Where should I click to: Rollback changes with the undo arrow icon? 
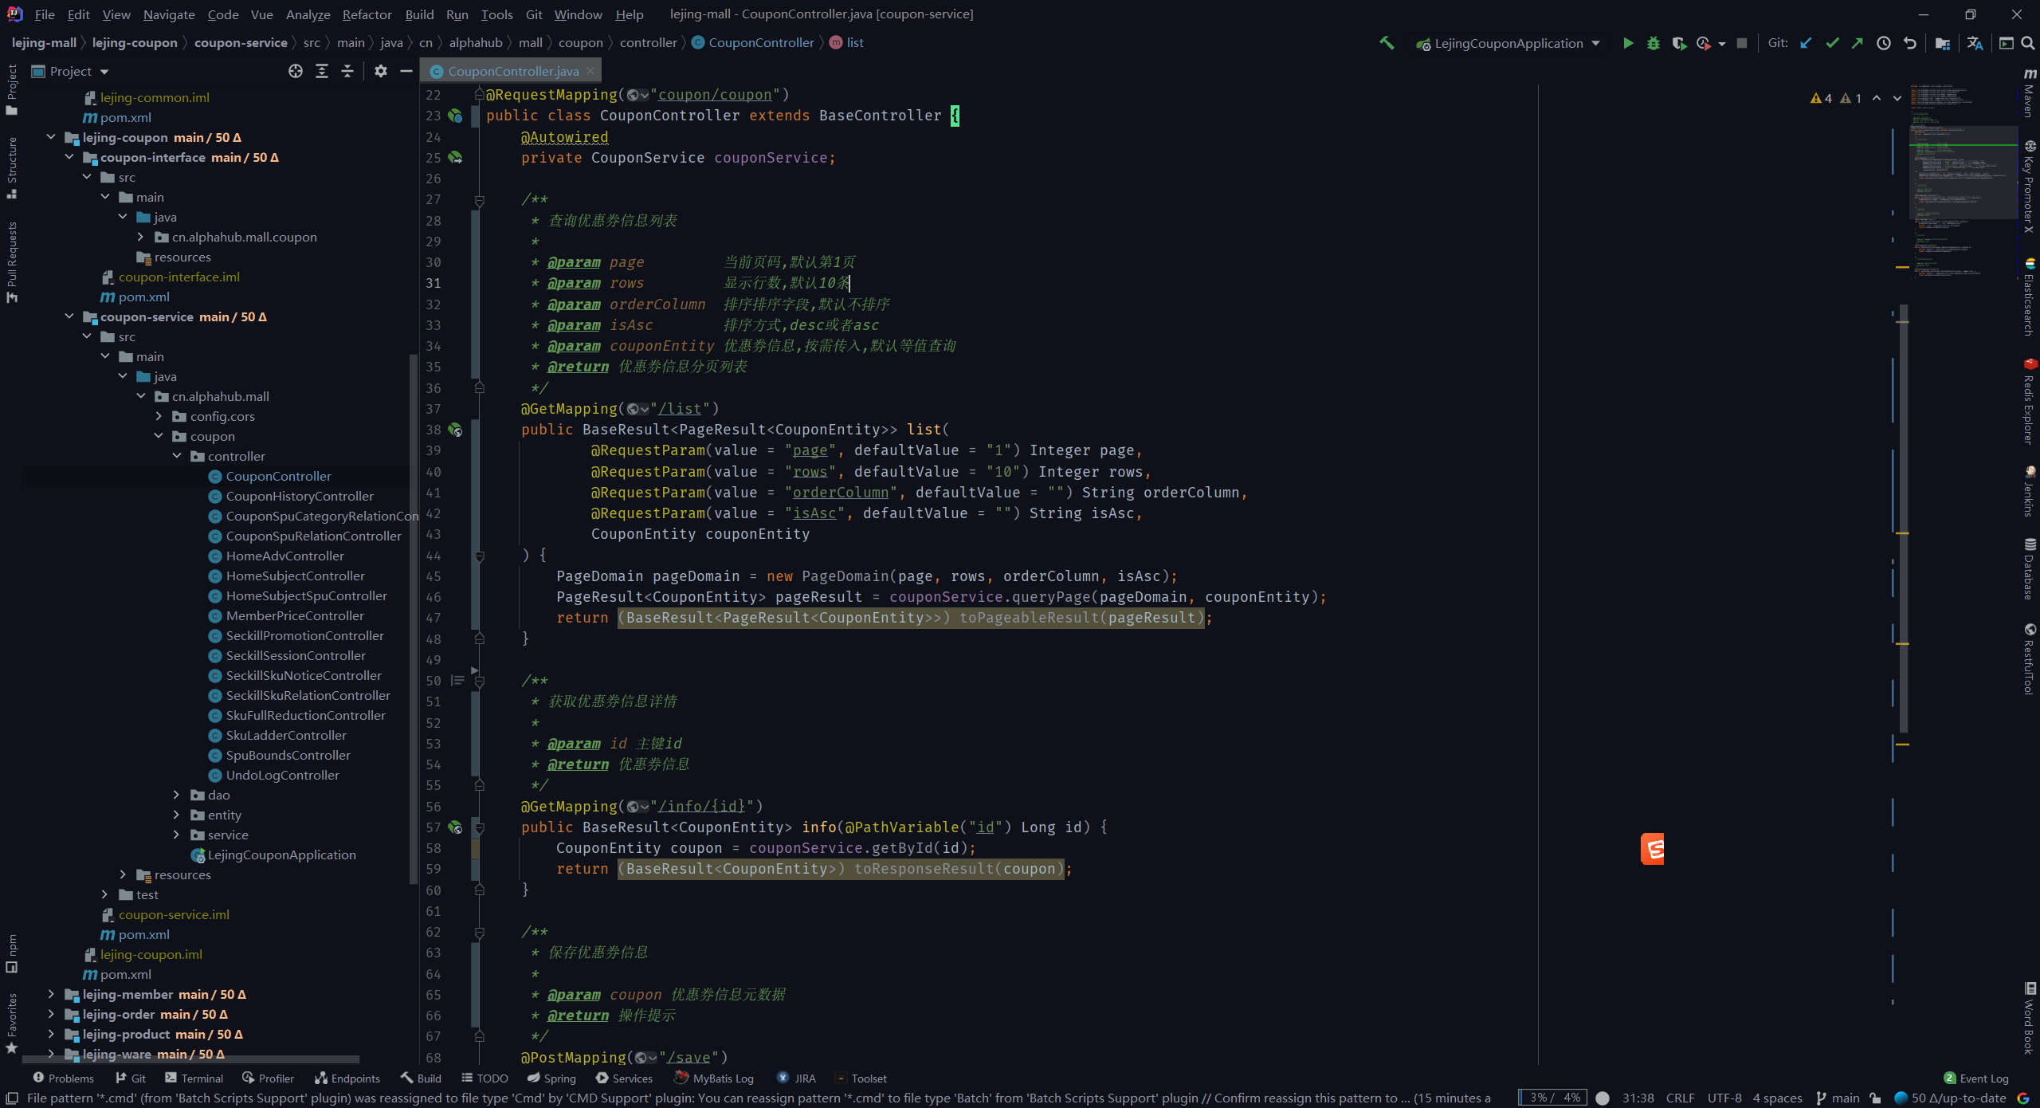1910,43
